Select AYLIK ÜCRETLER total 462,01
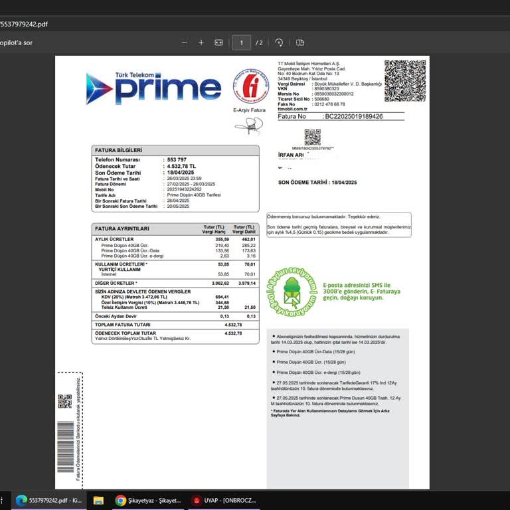Viewport: 510px width, 510px height. [x=249, y=239]
